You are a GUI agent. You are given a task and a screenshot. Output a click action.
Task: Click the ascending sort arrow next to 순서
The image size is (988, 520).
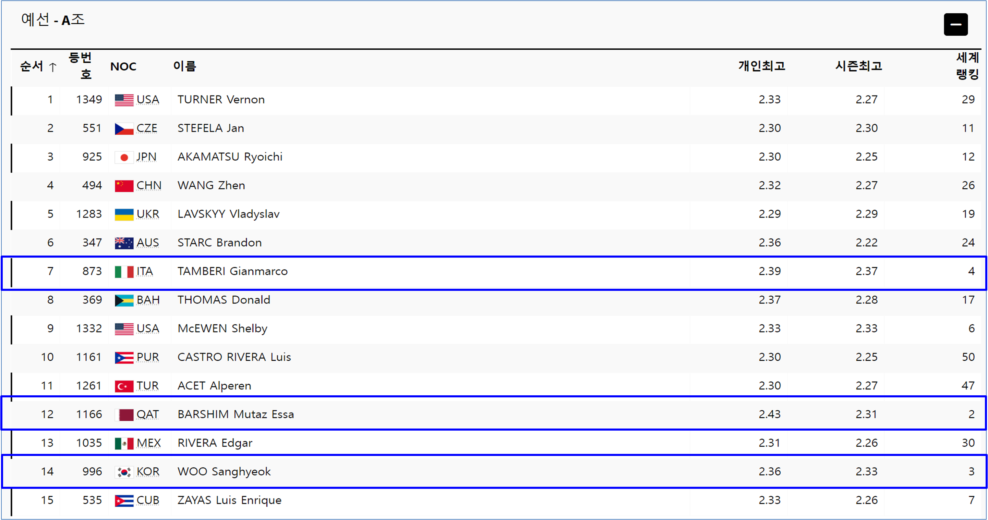pyautogui.click(x=52, y=67)
